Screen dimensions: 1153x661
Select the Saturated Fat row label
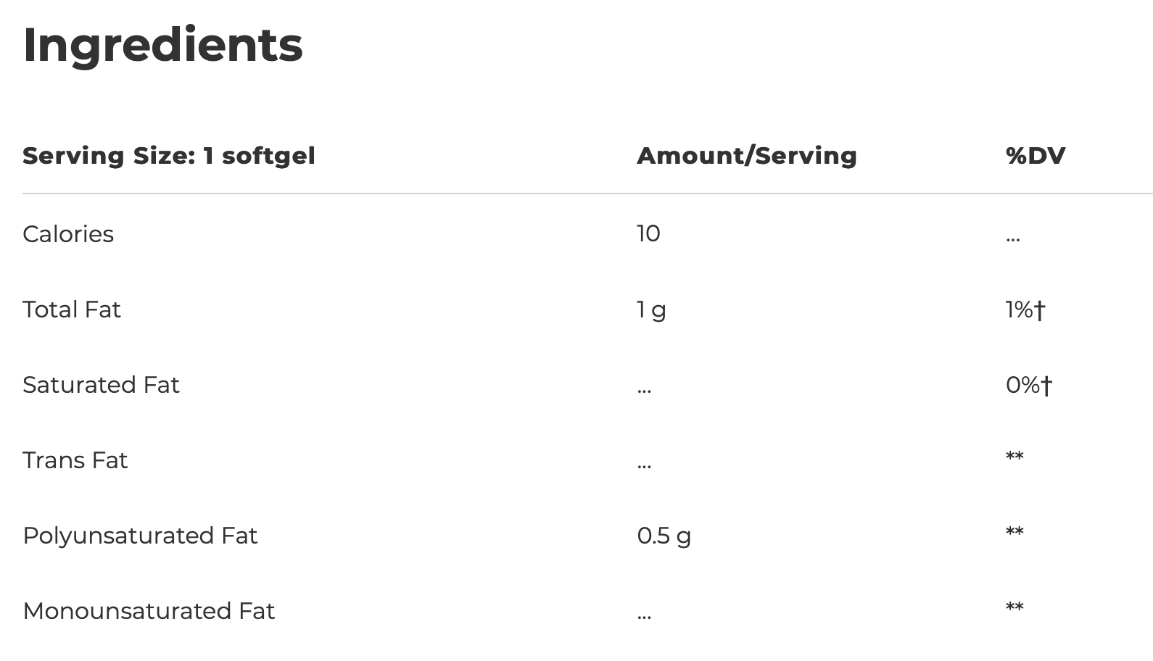tap(101, 385)
